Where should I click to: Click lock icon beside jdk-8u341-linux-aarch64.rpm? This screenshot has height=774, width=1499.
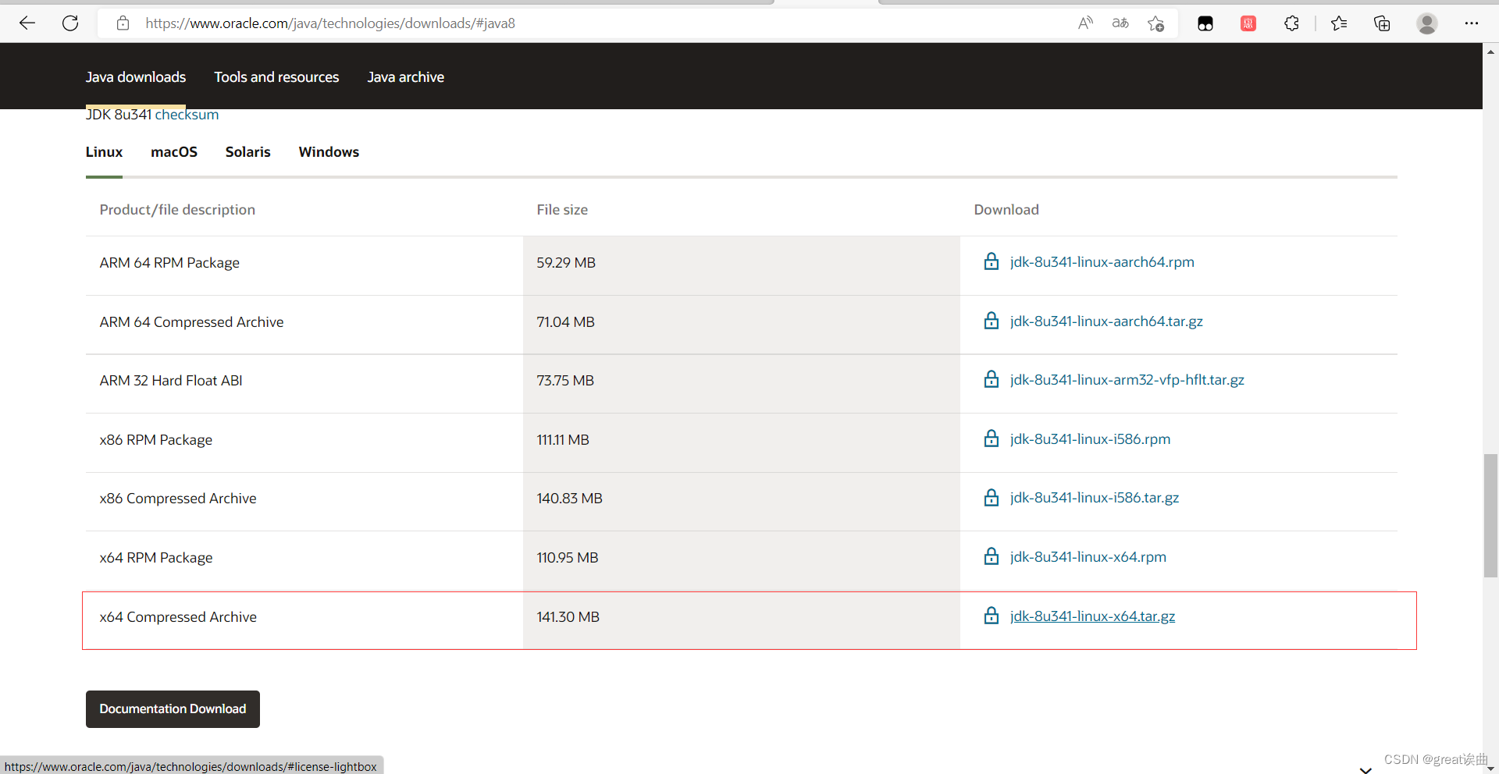pyautogui.click(x=992, y=261)
